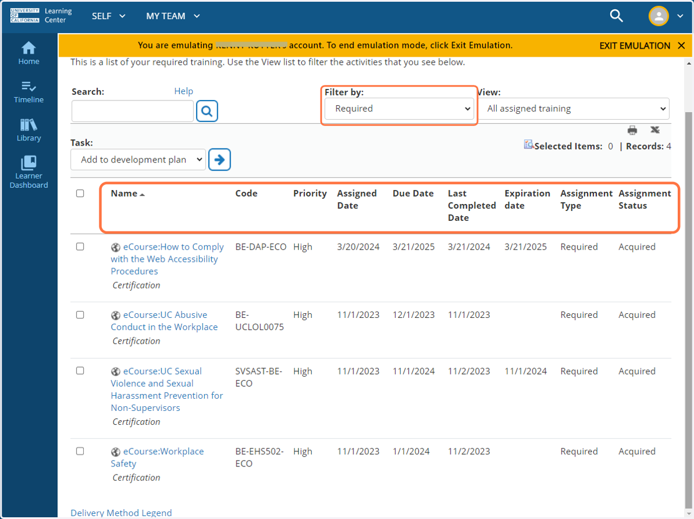This screenshot has width=694, height=519.
Task: Open eCourse How to Comply with Web Accessibility
Action: [168, 259]
